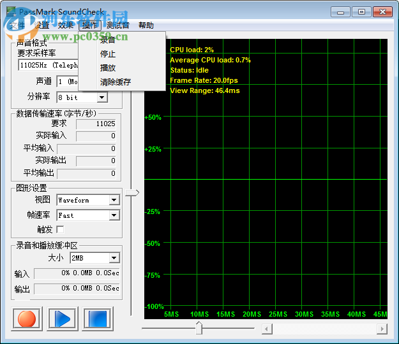Open the 帮助 menu
The height and width of the screenshot is (344, 399).
(x=146, y=25)
